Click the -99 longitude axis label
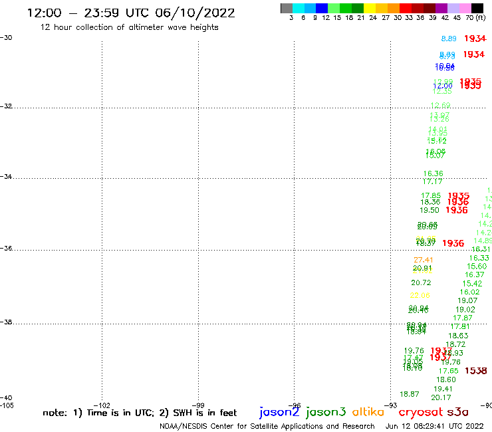The image size is (492, 432). (198, 405)
